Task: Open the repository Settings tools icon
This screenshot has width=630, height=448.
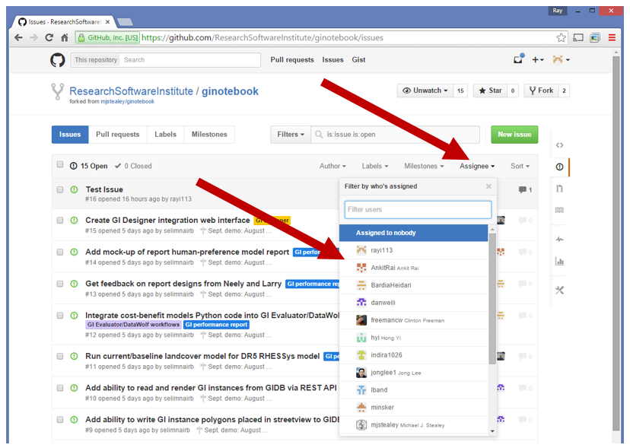Action: 559,290
